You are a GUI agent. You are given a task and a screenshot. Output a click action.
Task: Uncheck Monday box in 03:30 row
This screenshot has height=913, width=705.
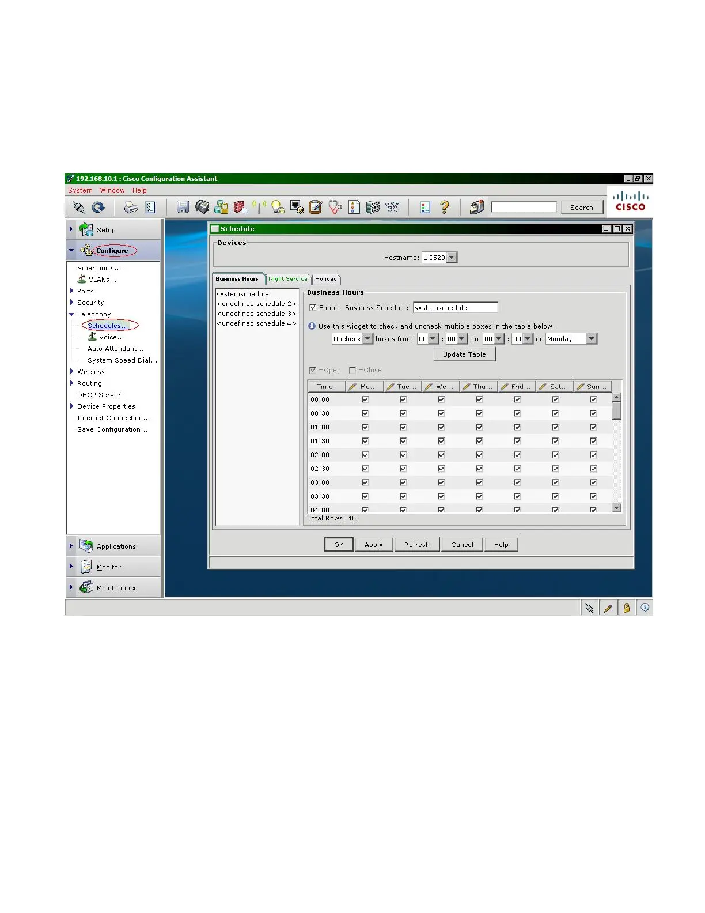point(365,496)
